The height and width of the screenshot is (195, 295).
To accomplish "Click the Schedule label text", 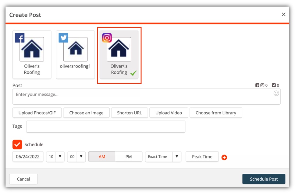I will pyautogui.click(x=34, y=145).
